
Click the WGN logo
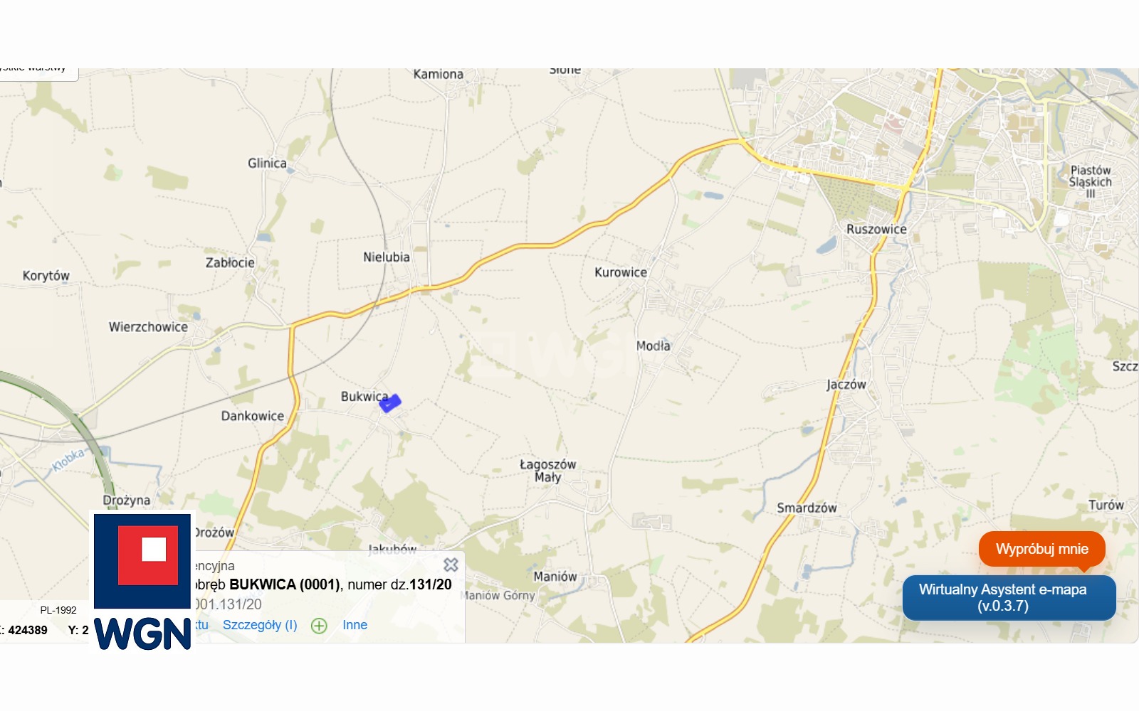pos(142,582)
